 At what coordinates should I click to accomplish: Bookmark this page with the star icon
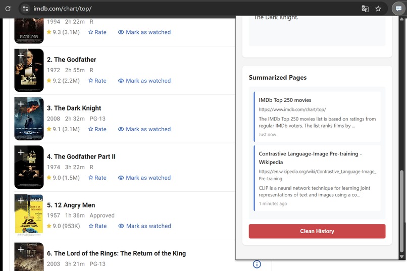point(378,9)
